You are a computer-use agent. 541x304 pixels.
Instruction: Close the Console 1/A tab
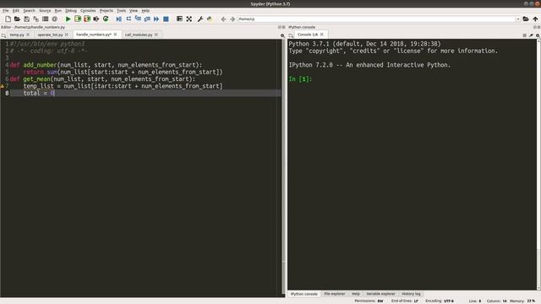point(322,35)
